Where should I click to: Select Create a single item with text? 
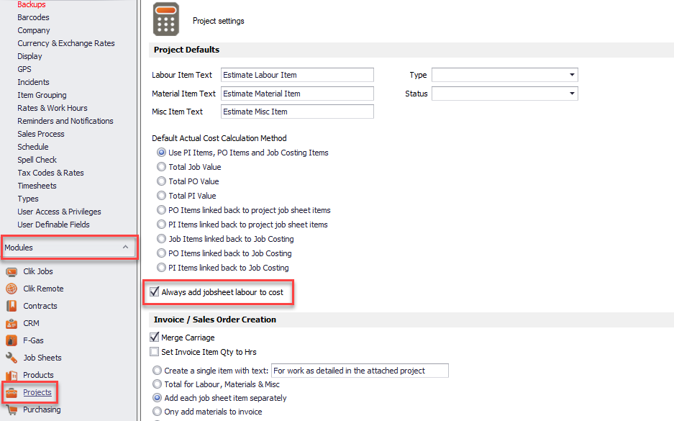pyautogui.click(x=158, y=370)
